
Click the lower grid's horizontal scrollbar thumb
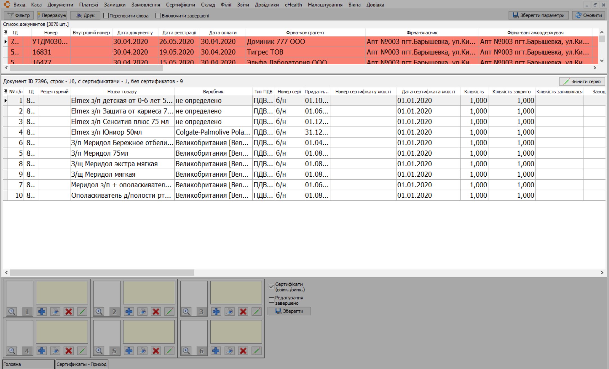[102, 272]
